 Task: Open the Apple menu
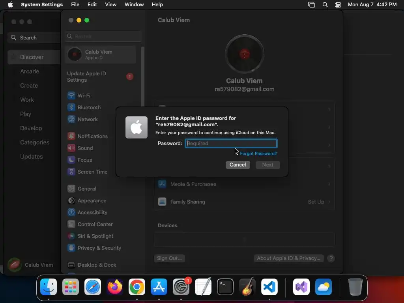[x=10, y=4]
